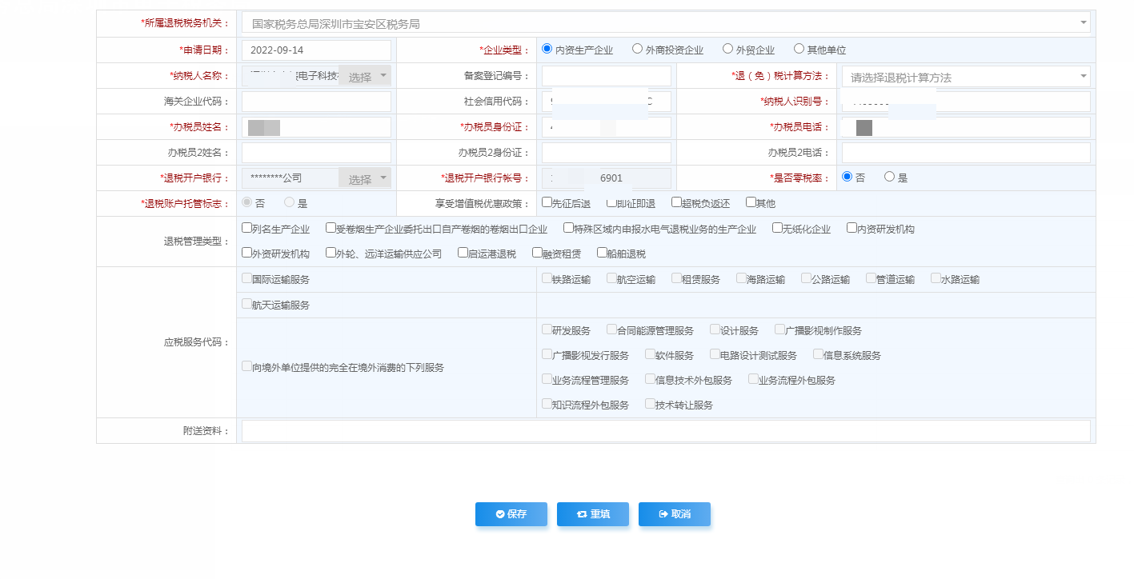The height and width of the screenshot is (579, 1134).
Task: Click the 办税员身份证 input field
Action: (x=607, y=127)
